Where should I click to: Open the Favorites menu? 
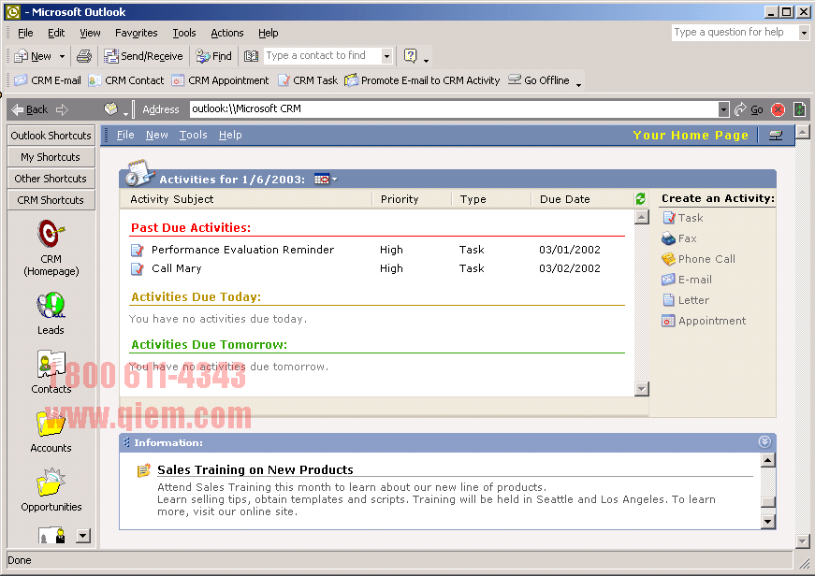click(137, 33)
